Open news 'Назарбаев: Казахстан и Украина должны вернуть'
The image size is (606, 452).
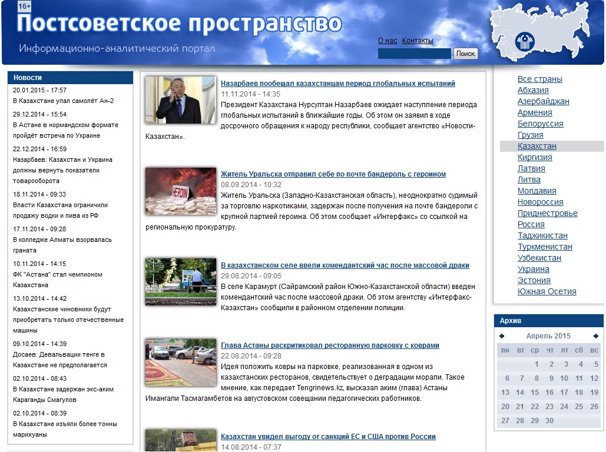tap(62, 170)
